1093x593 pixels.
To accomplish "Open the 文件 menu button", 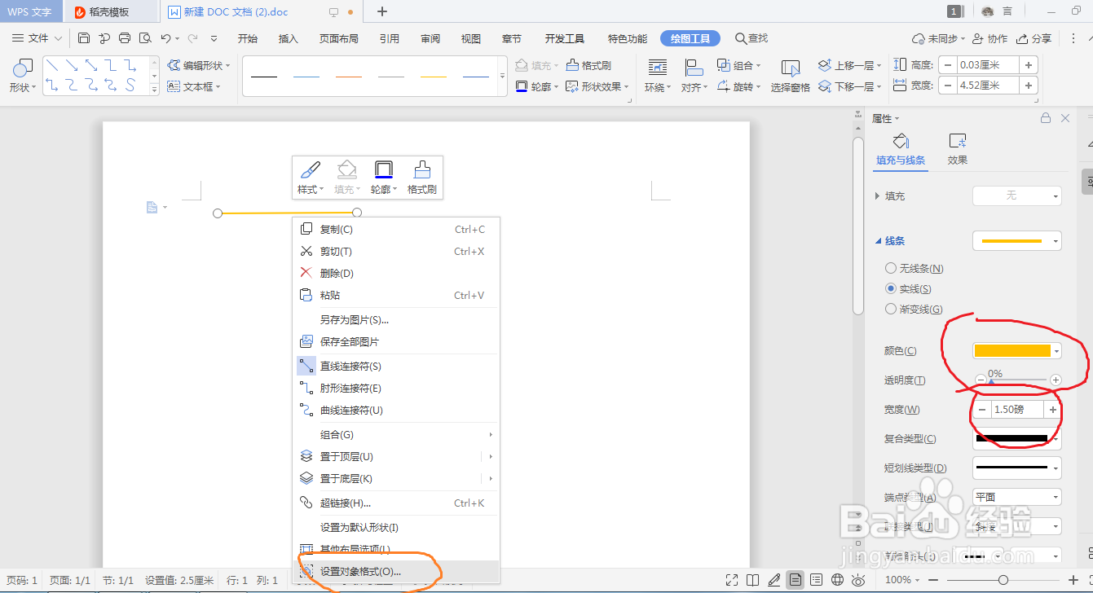I will point(38,38).
